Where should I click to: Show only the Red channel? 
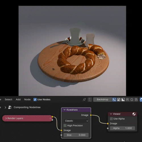point(128,99)
